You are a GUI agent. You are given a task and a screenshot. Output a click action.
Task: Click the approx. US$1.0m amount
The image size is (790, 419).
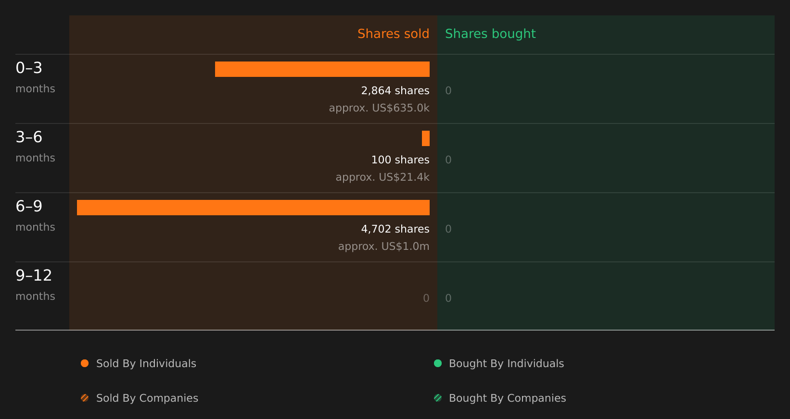point(383,246)
